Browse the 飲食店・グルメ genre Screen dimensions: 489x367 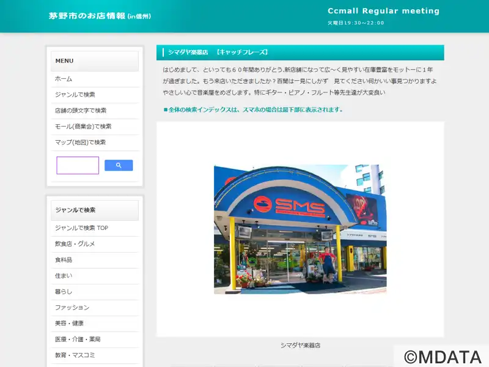(95, 244)
